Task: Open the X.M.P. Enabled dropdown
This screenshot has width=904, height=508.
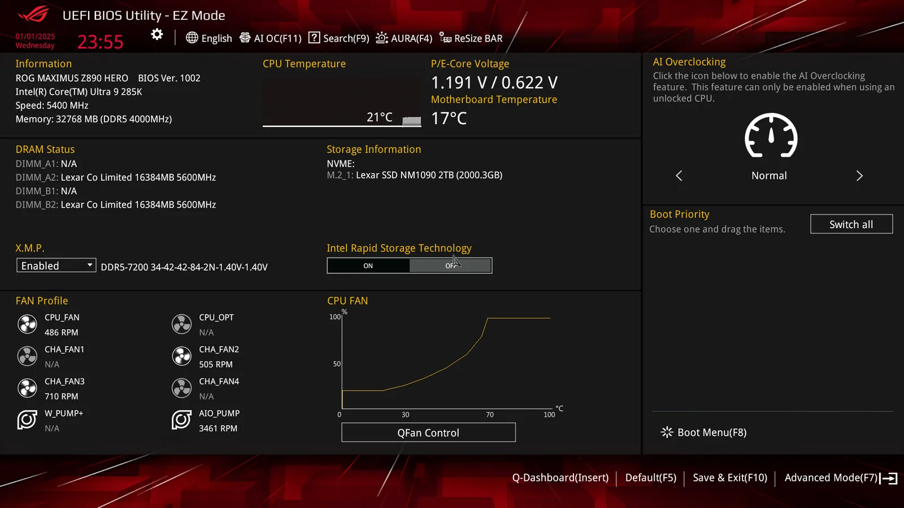Action: [x=56, y=265]
